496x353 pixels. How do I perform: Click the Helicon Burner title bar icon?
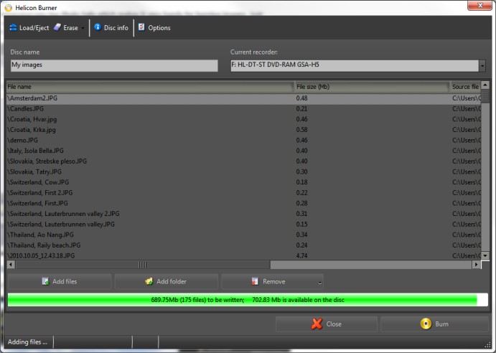[8, 7]
